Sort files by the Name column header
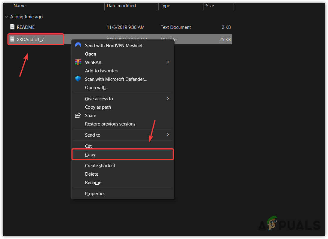The width and height of the screenshot is (328, 239). click(20, 6)
